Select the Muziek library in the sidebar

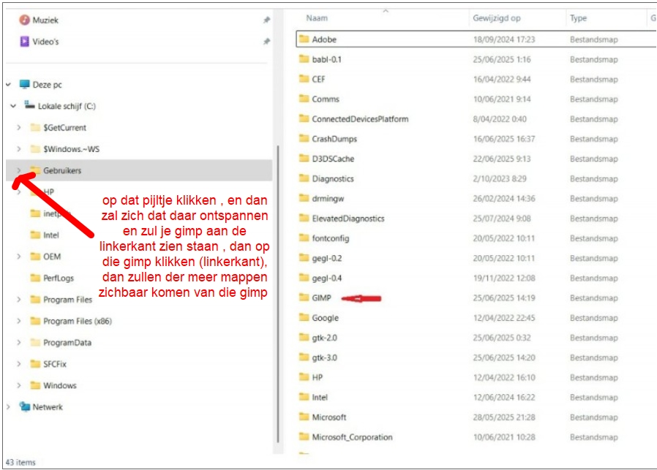point(44,20)
